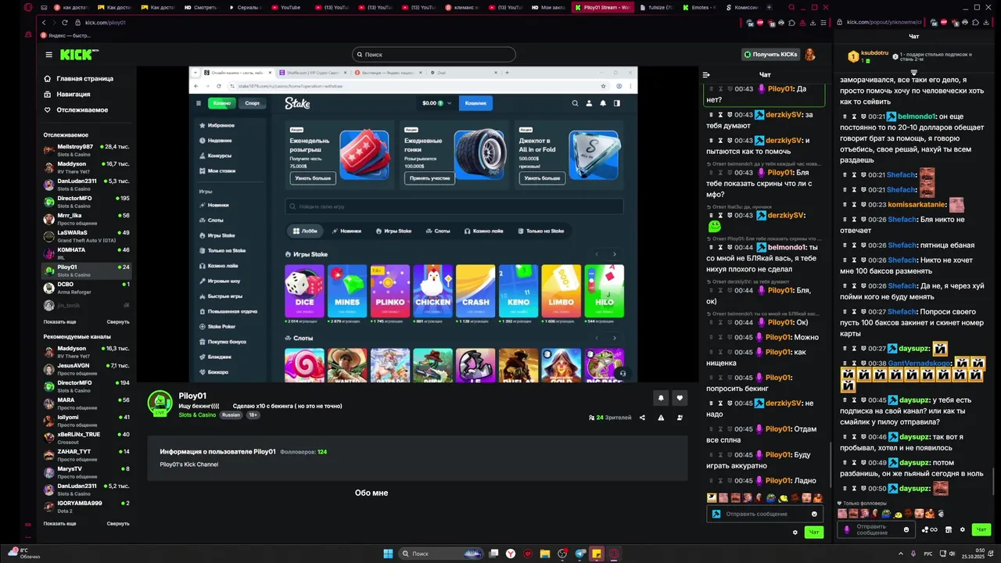Screen dimensions: 1001x563
Task: Open the main chat settings gear
Action: [795, 533]
